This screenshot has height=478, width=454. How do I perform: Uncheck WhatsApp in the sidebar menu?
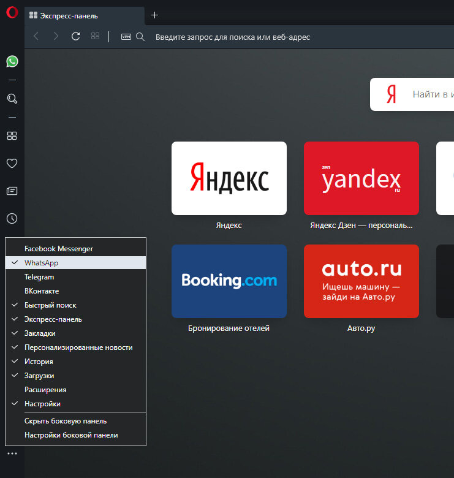[x=75, y=263]
